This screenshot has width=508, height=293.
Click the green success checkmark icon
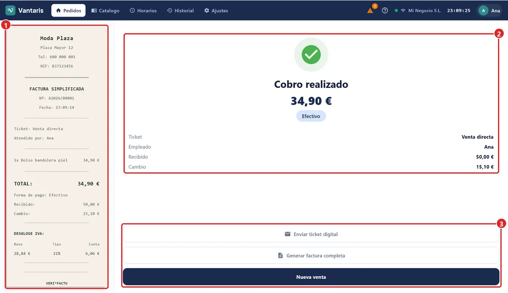pos(311,54)
